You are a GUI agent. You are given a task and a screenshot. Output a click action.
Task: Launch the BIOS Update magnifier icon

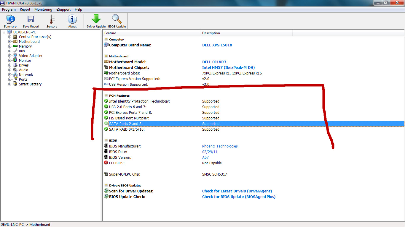coord(117,20)
